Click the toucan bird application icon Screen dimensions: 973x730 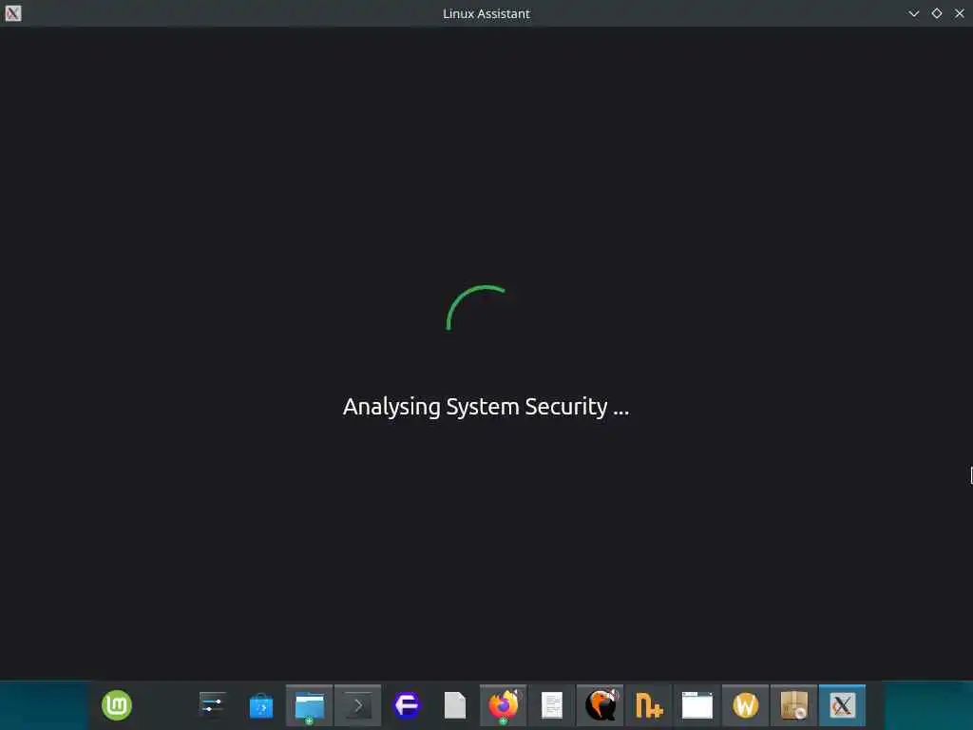point(601,705)
